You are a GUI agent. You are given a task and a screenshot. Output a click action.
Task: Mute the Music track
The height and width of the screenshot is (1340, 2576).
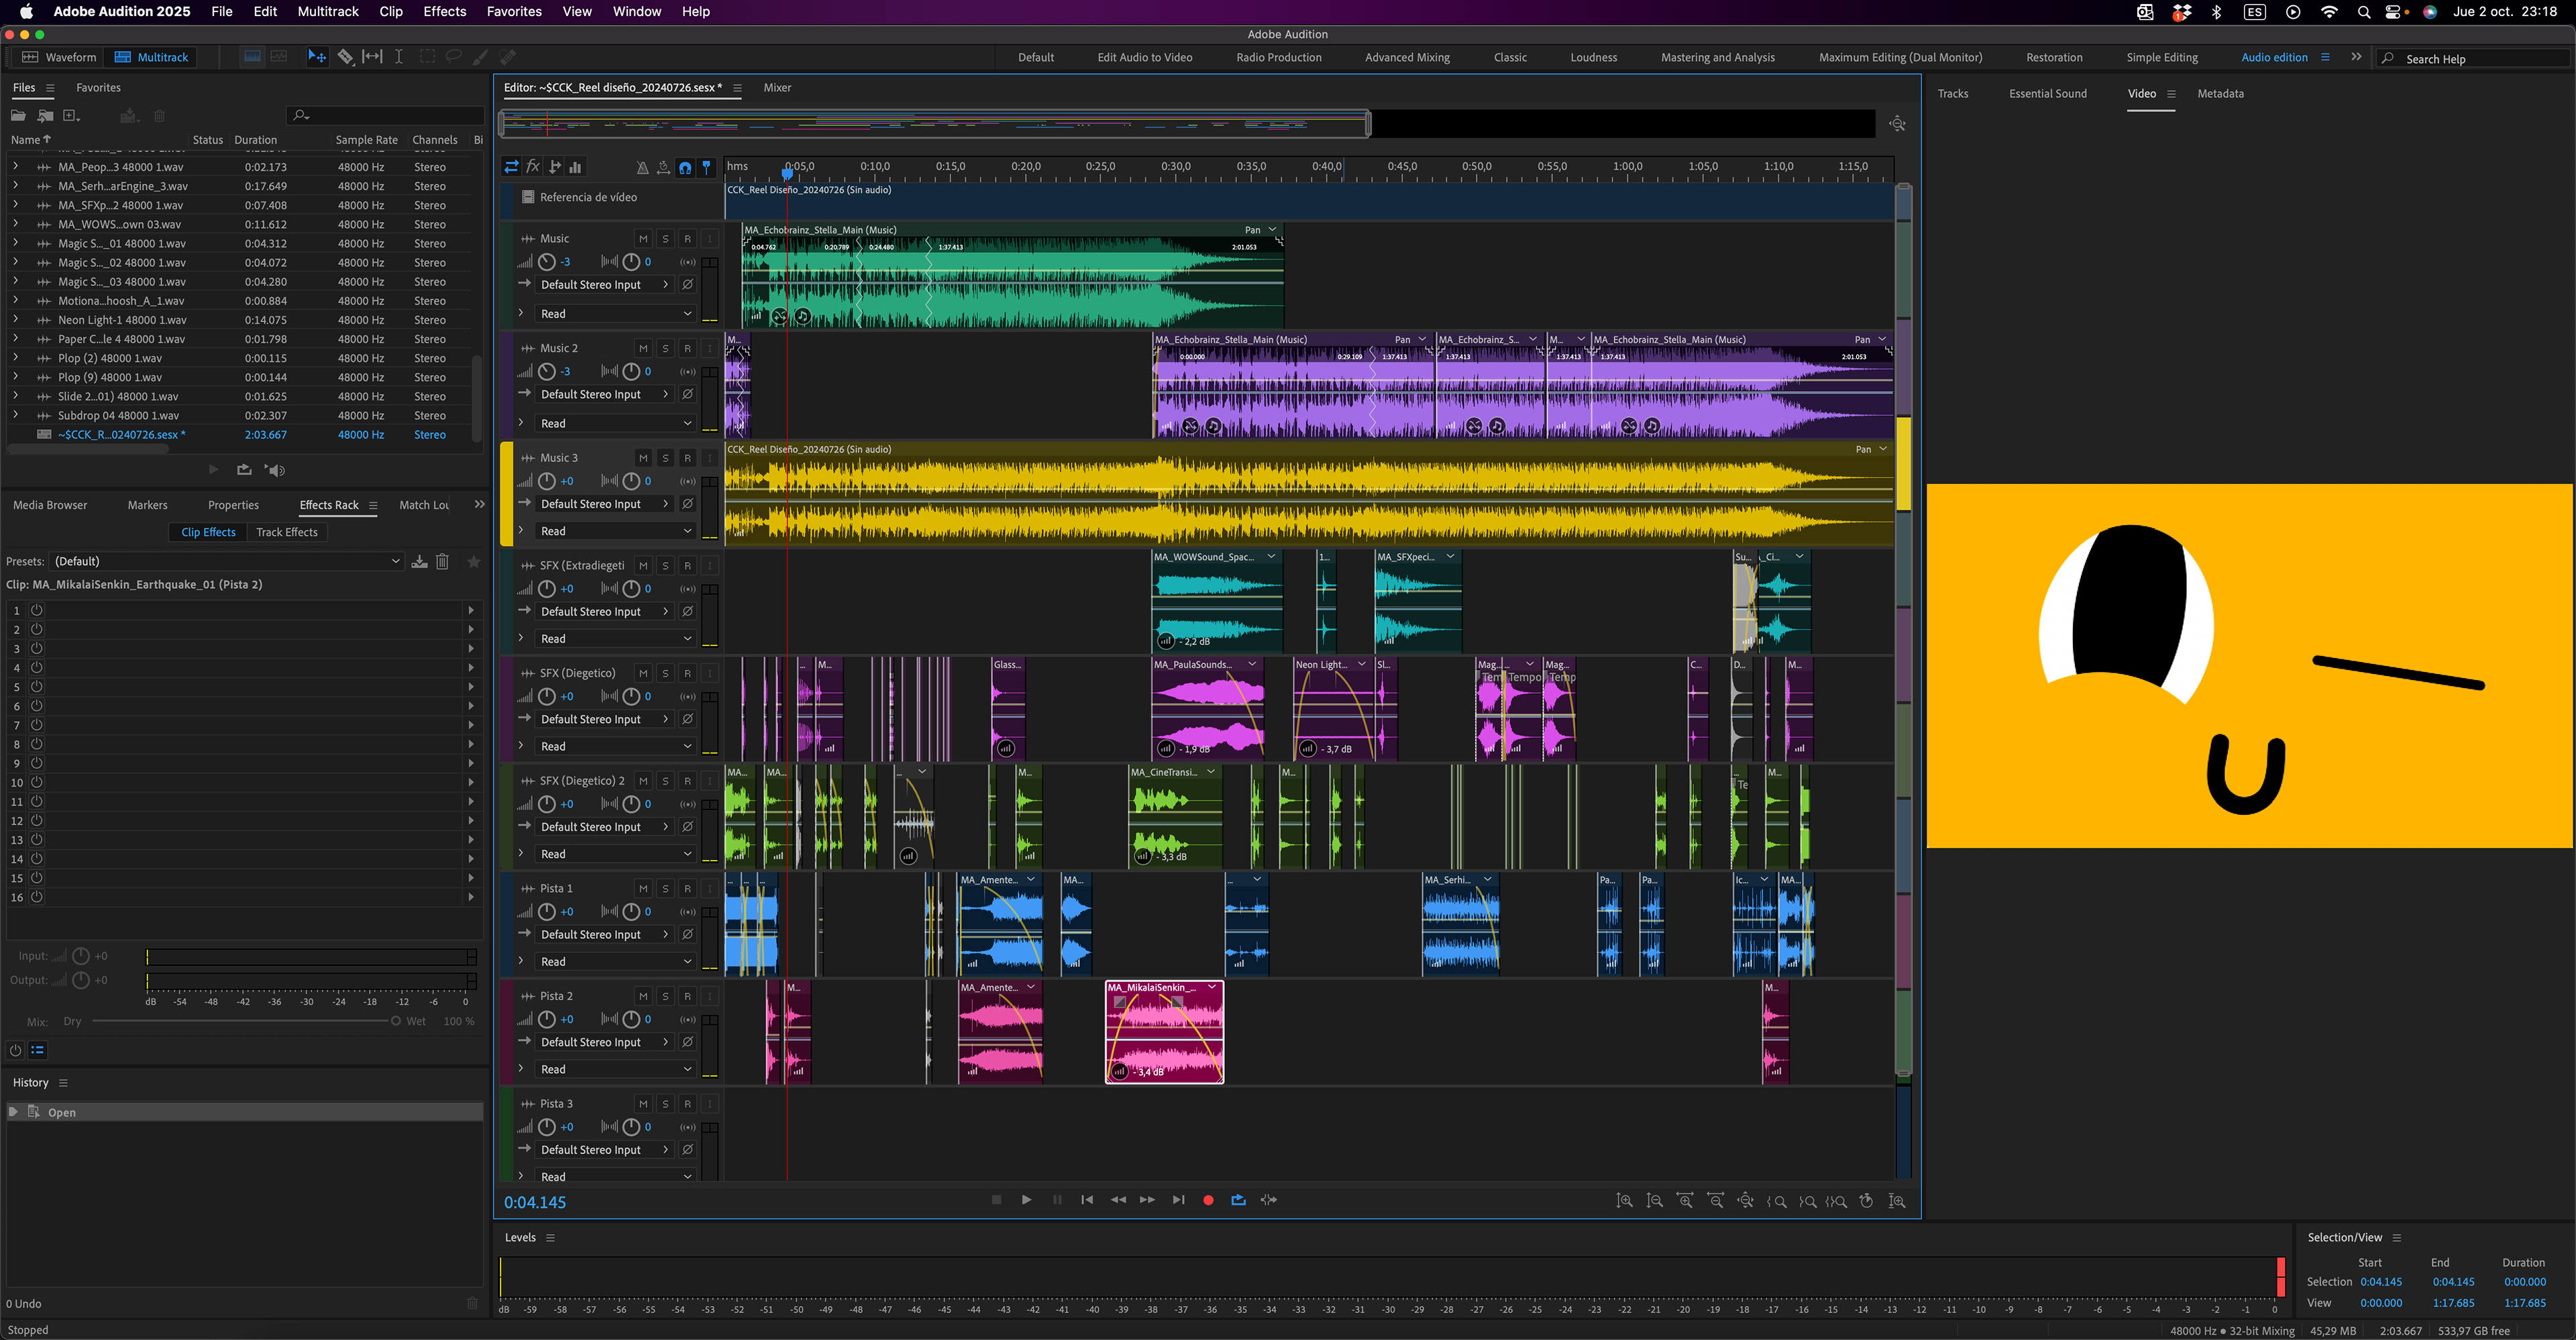643,239
